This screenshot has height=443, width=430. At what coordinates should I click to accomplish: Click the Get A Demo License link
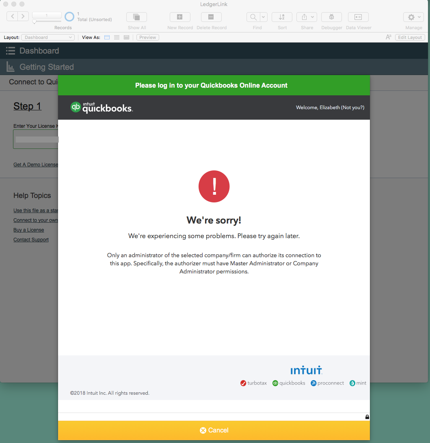(x=36, y=165)
